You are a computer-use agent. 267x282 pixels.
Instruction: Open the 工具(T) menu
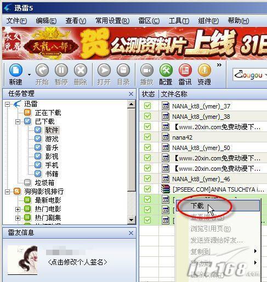point(179,21)
